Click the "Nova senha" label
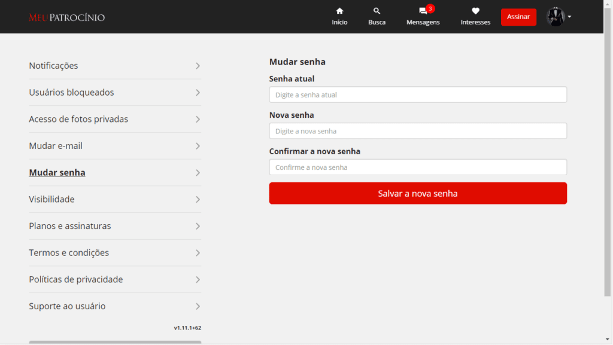The height and width of the screenshot is (345, 613). 292,115
